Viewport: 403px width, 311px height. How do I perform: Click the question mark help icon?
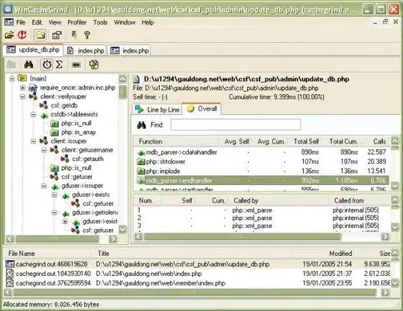(87, 35)
